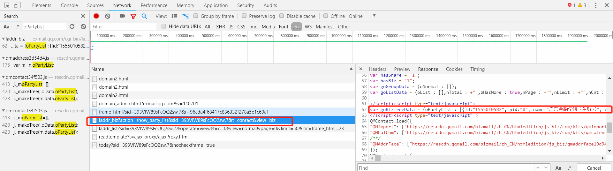Toggle the camera capture screenshots icon

pos(122,16)
